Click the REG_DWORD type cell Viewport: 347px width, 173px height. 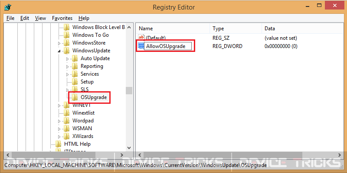(227, 46)
